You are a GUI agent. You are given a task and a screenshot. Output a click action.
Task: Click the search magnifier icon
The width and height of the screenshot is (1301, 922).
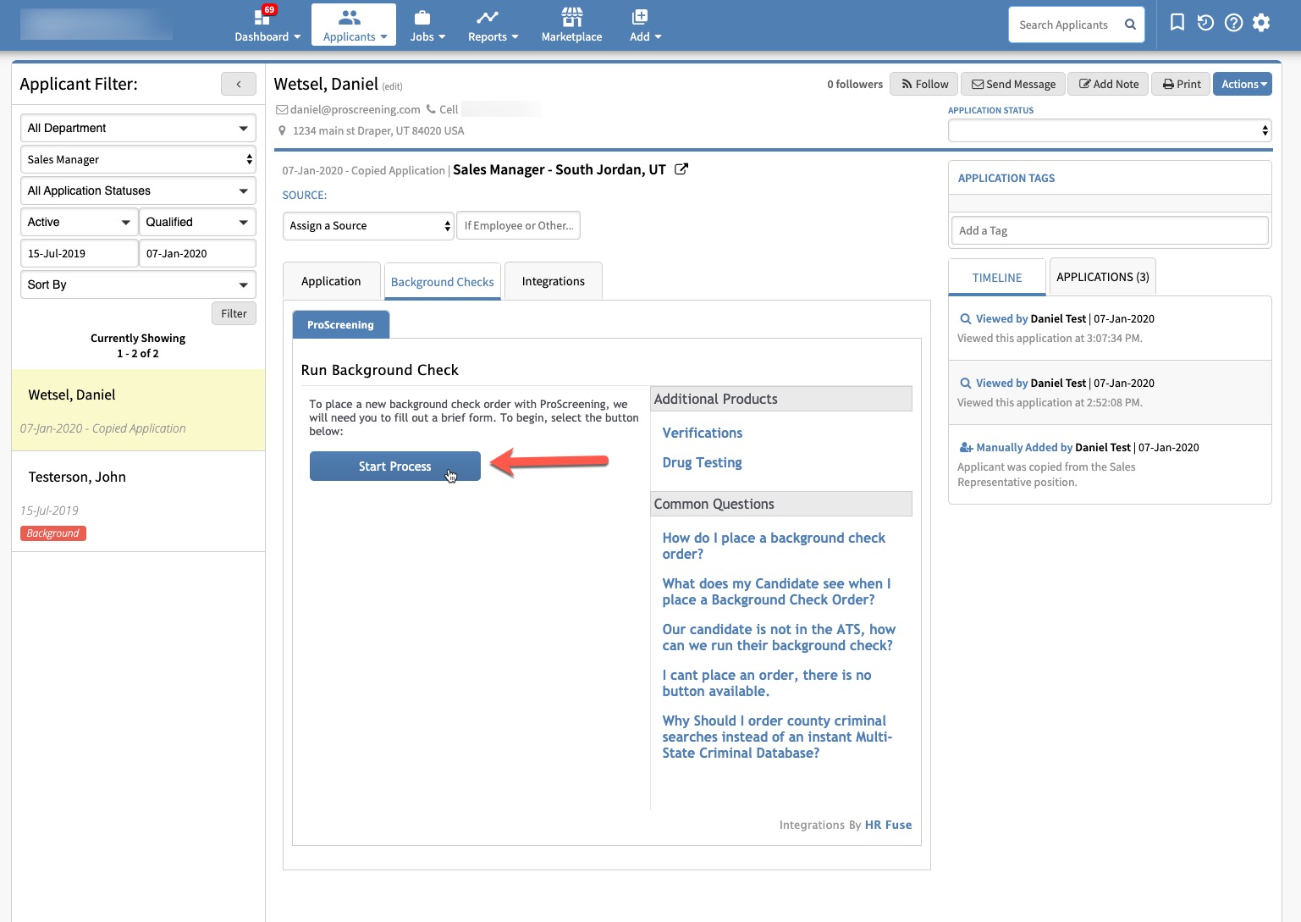tap(1130, 25)
